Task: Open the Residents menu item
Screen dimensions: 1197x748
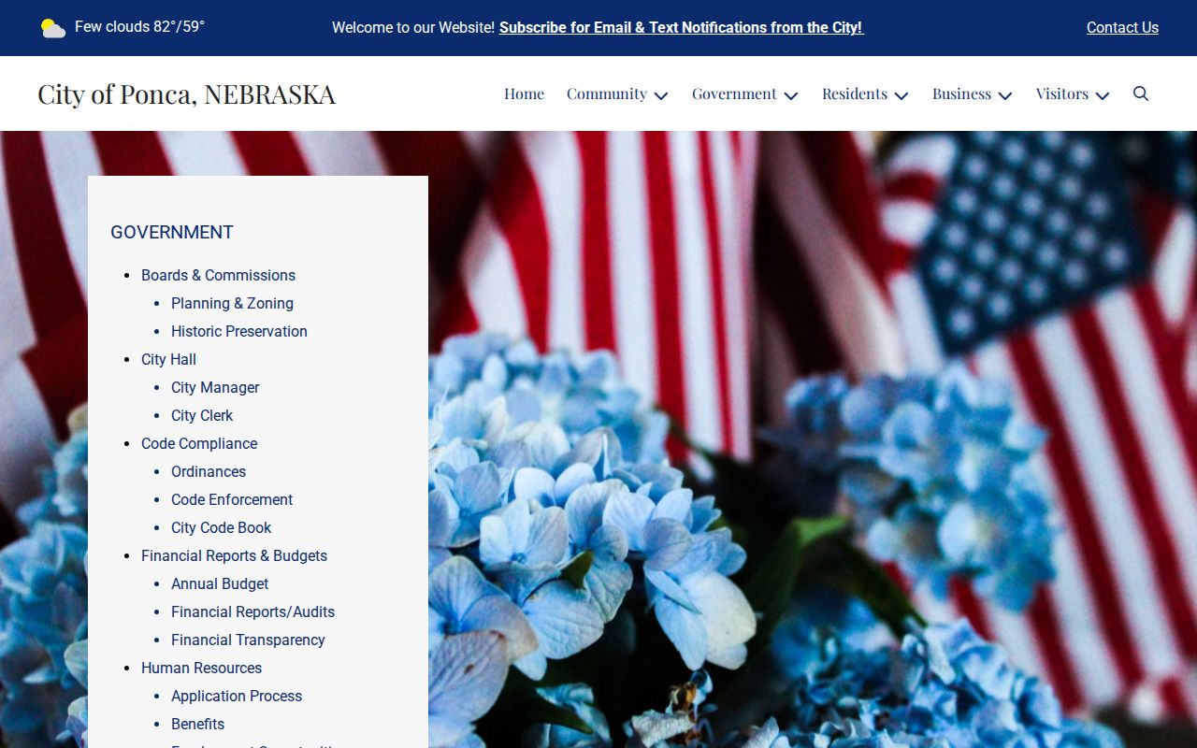Action: pos(855,93)
